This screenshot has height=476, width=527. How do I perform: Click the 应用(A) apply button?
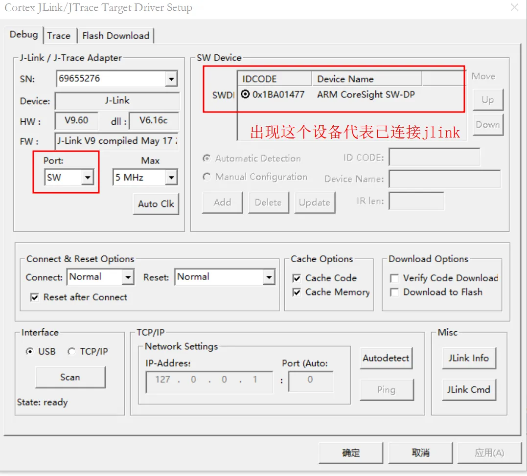click(x=489, y=453)
